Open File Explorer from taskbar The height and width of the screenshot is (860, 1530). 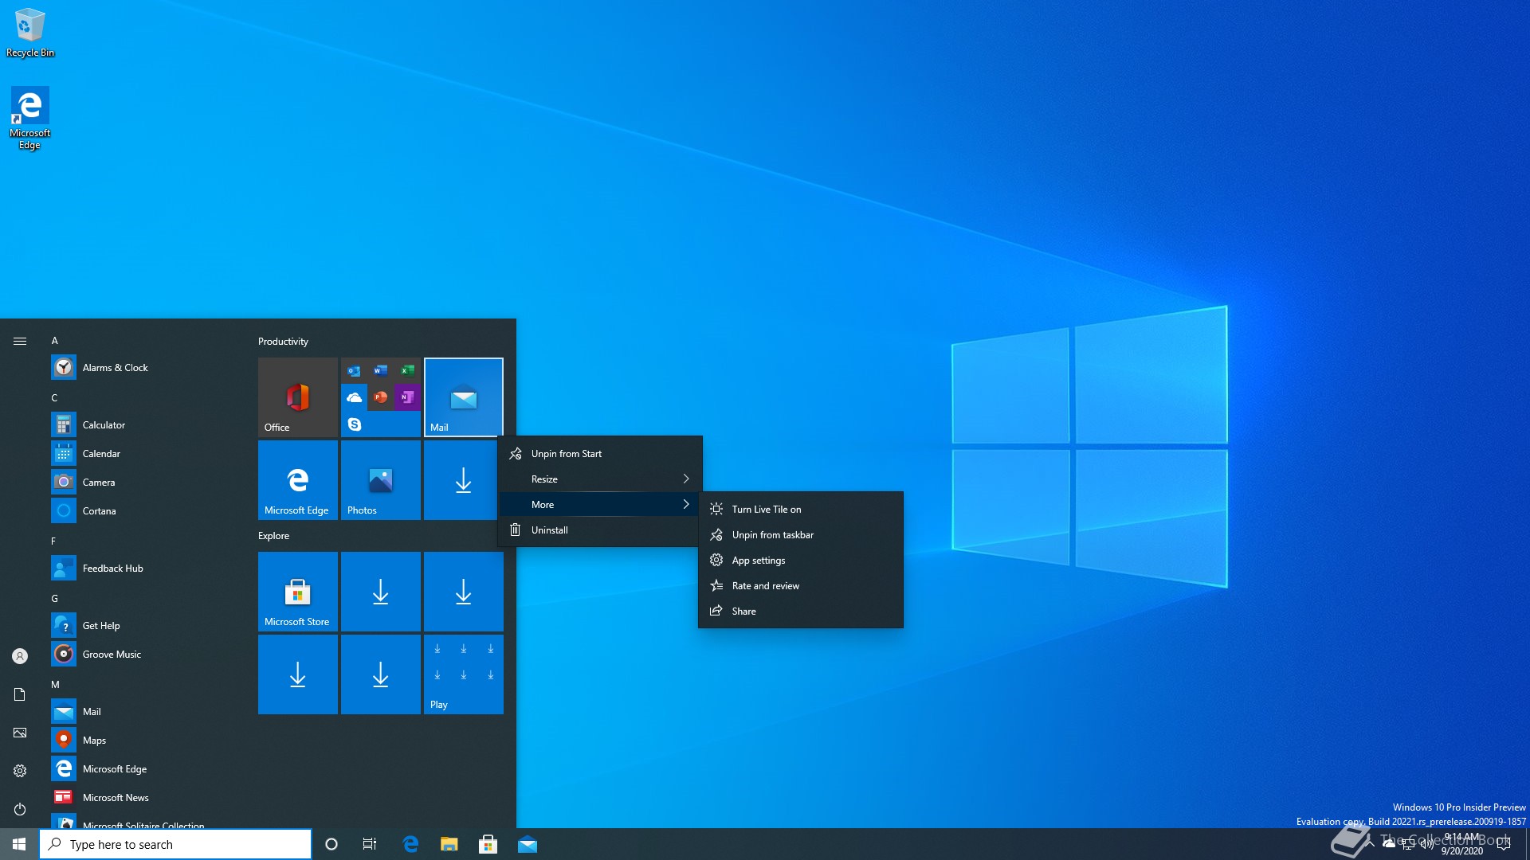(449, 844)
